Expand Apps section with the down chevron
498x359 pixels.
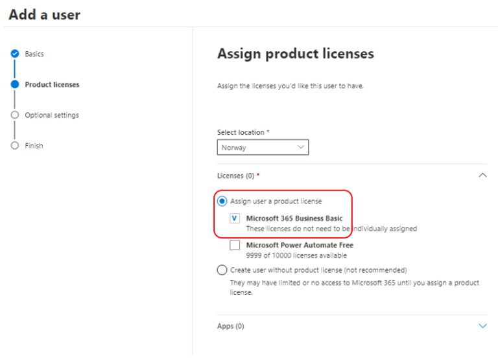[x=482, y=326]
